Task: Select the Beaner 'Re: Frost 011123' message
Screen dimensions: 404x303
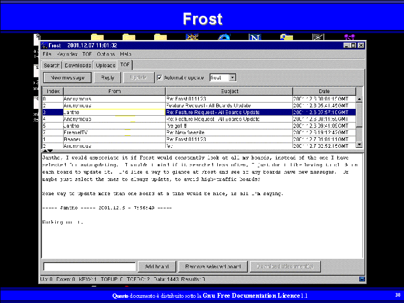Action: click(199, 139)
